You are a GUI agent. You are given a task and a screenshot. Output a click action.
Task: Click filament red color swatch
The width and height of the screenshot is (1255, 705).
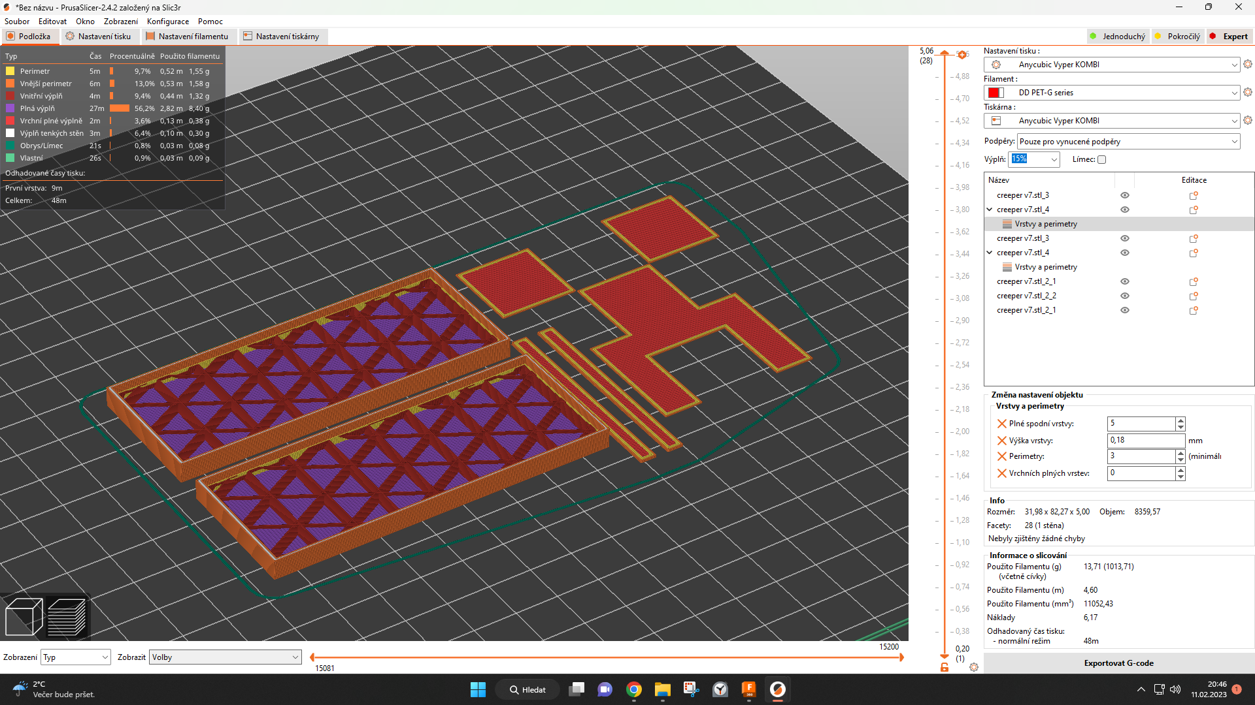click(x=996, y=93)
